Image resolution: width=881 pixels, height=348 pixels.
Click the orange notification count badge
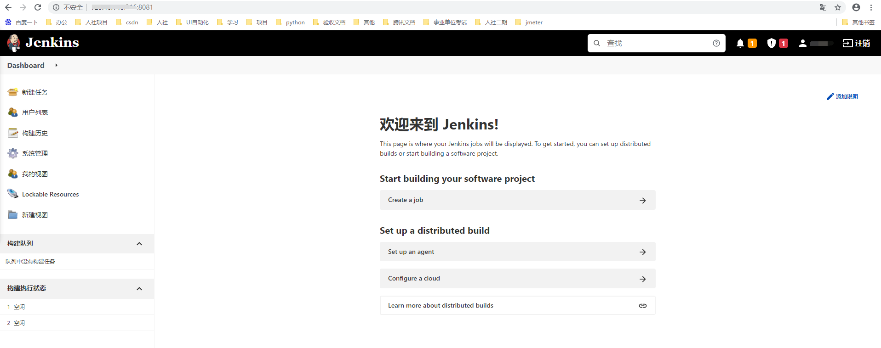752,43
